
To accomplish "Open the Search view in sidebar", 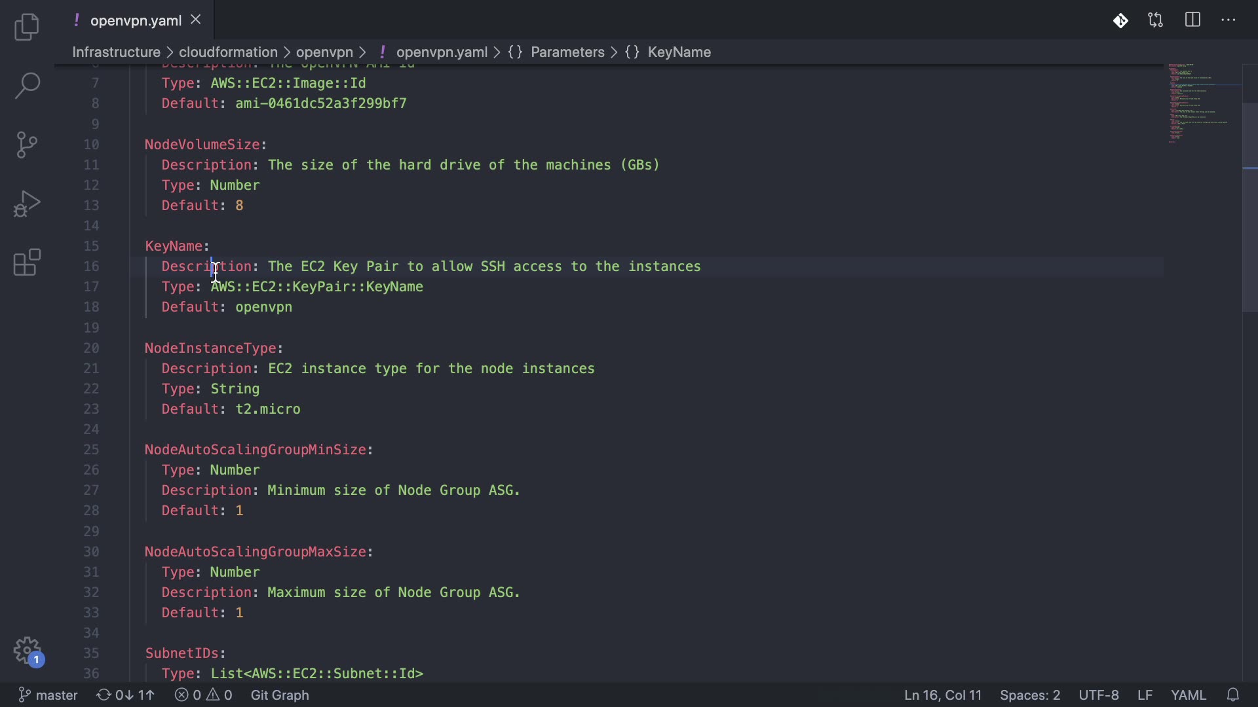I will (27, 85).
